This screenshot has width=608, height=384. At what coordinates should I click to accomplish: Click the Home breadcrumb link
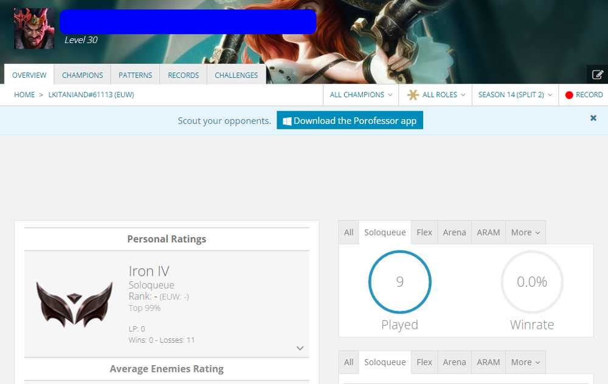pos(24,95)
